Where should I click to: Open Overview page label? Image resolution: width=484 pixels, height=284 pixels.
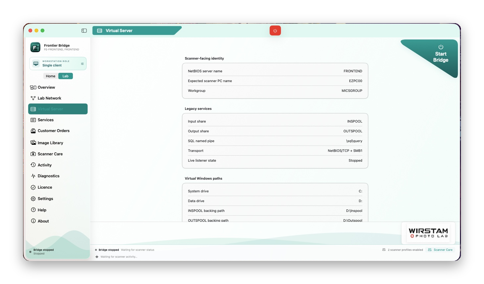pyautogui.click(x=46, y=88)
